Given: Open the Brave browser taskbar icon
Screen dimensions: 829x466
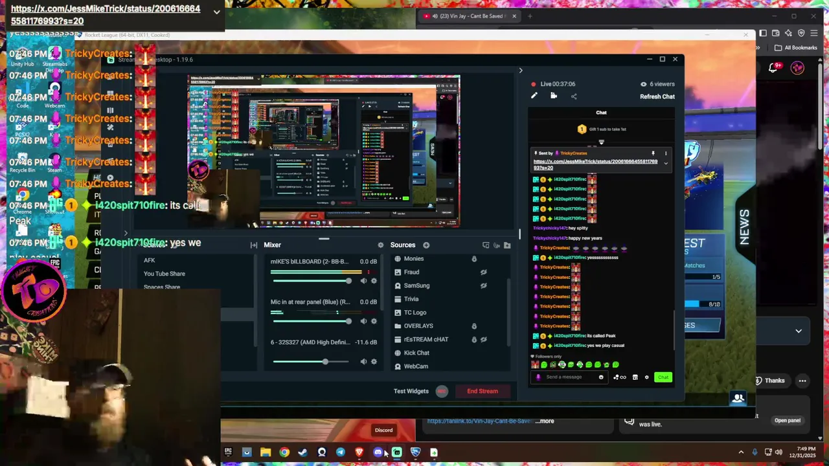Looking at the screenshot, I should point(359,452).
